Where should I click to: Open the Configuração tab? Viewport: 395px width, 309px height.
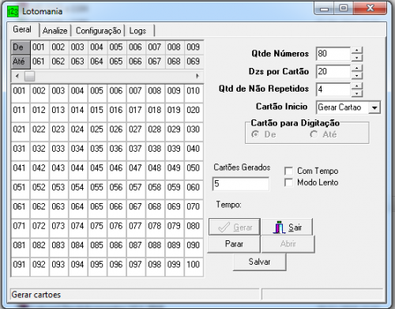pyautogui.click(x=98, y=31)
